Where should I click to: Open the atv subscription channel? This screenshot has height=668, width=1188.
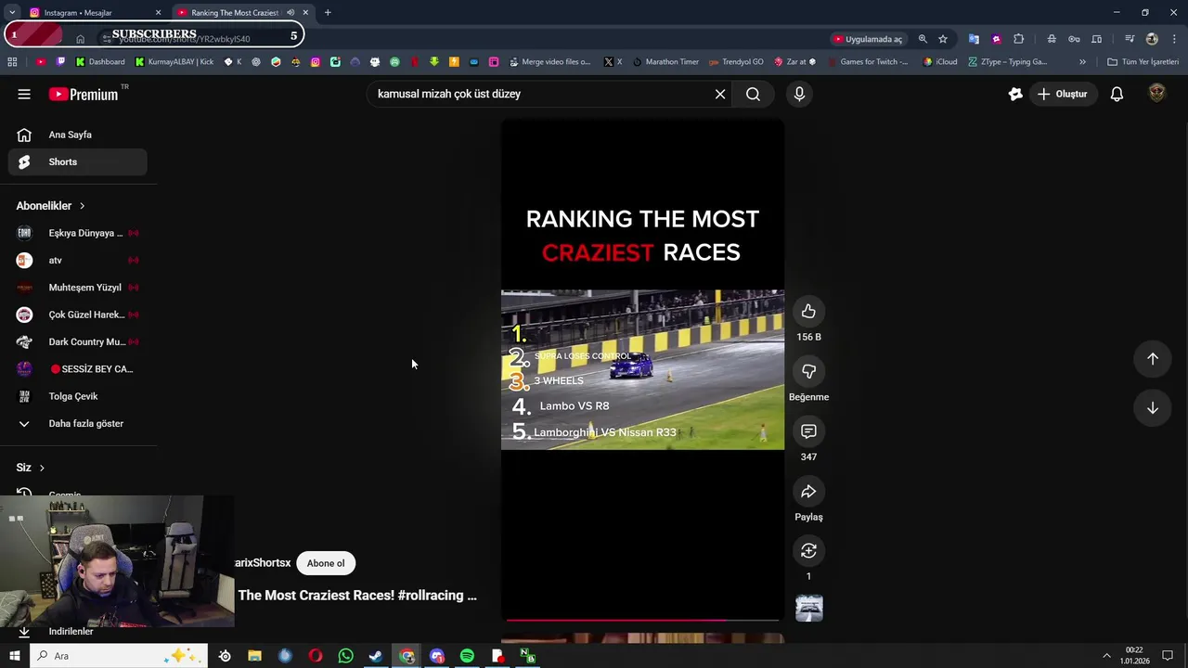pos(78,260)
